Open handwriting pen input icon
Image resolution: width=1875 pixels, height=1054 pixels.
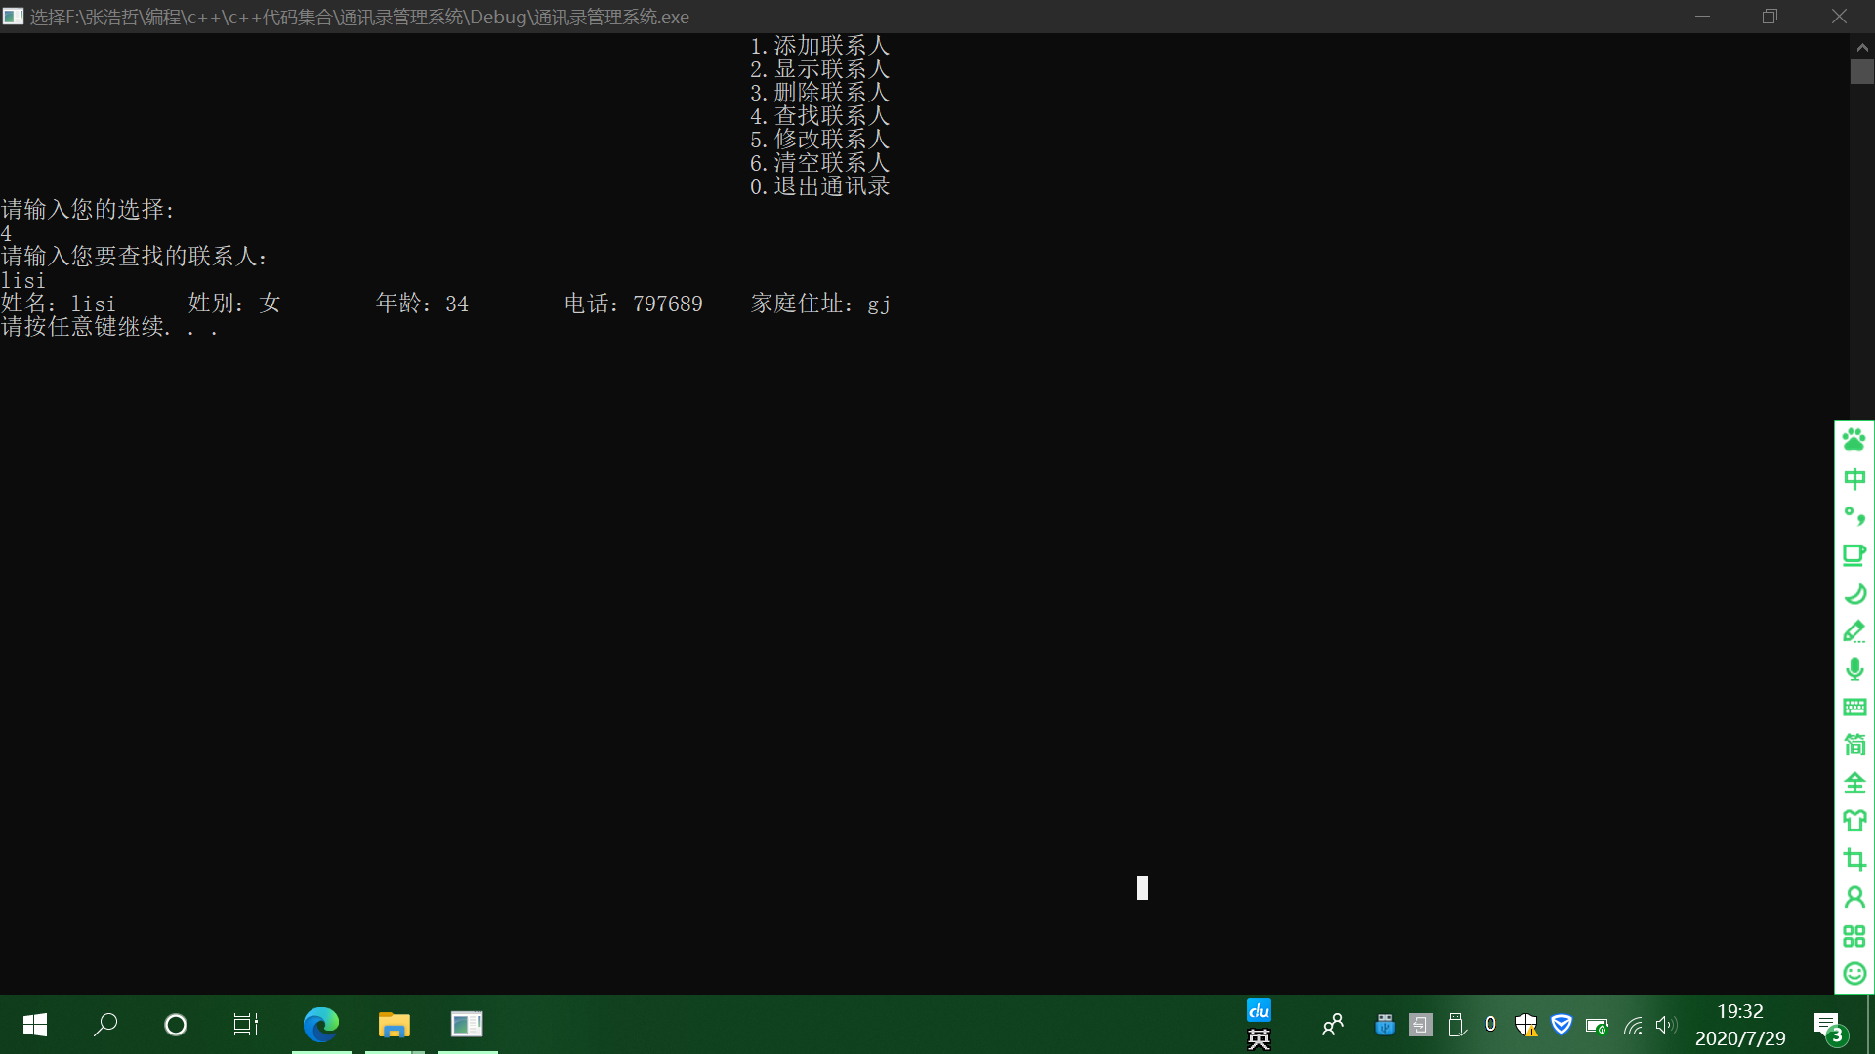[1854, 631]
